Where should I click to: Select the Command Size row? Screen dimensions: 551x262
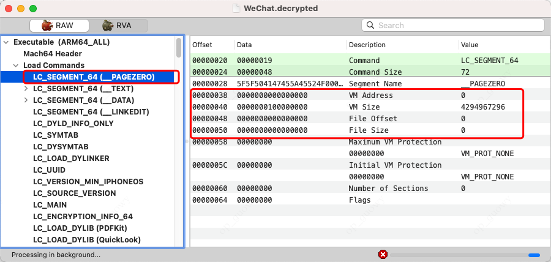click(371, 72)
